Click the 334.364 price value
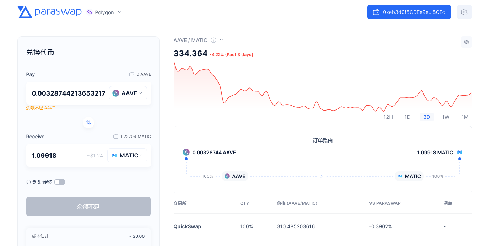The height and width of the screenshot is (246, 497). tap(190, 54)
